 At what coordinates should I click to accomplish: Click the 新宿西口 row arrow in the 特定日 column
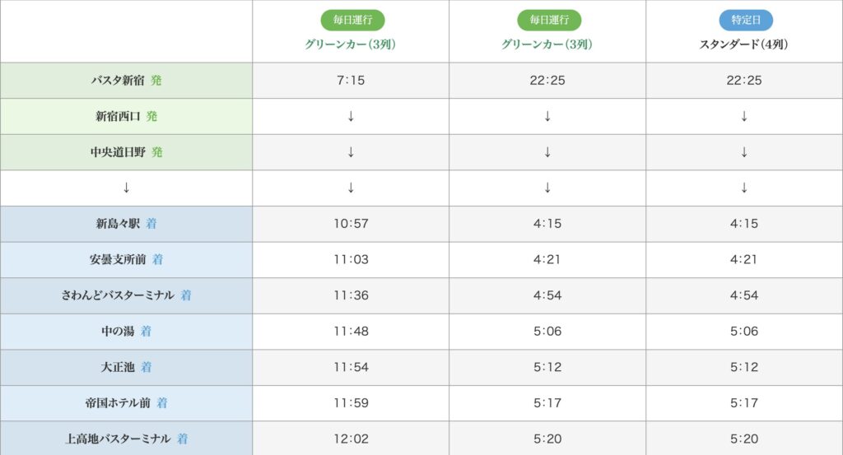(x=744, y=116)
